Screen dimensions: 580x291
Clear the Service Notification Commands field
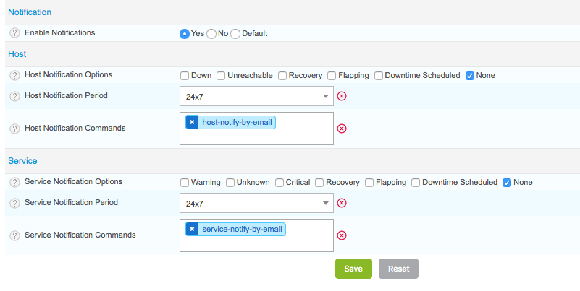point(342,235)
